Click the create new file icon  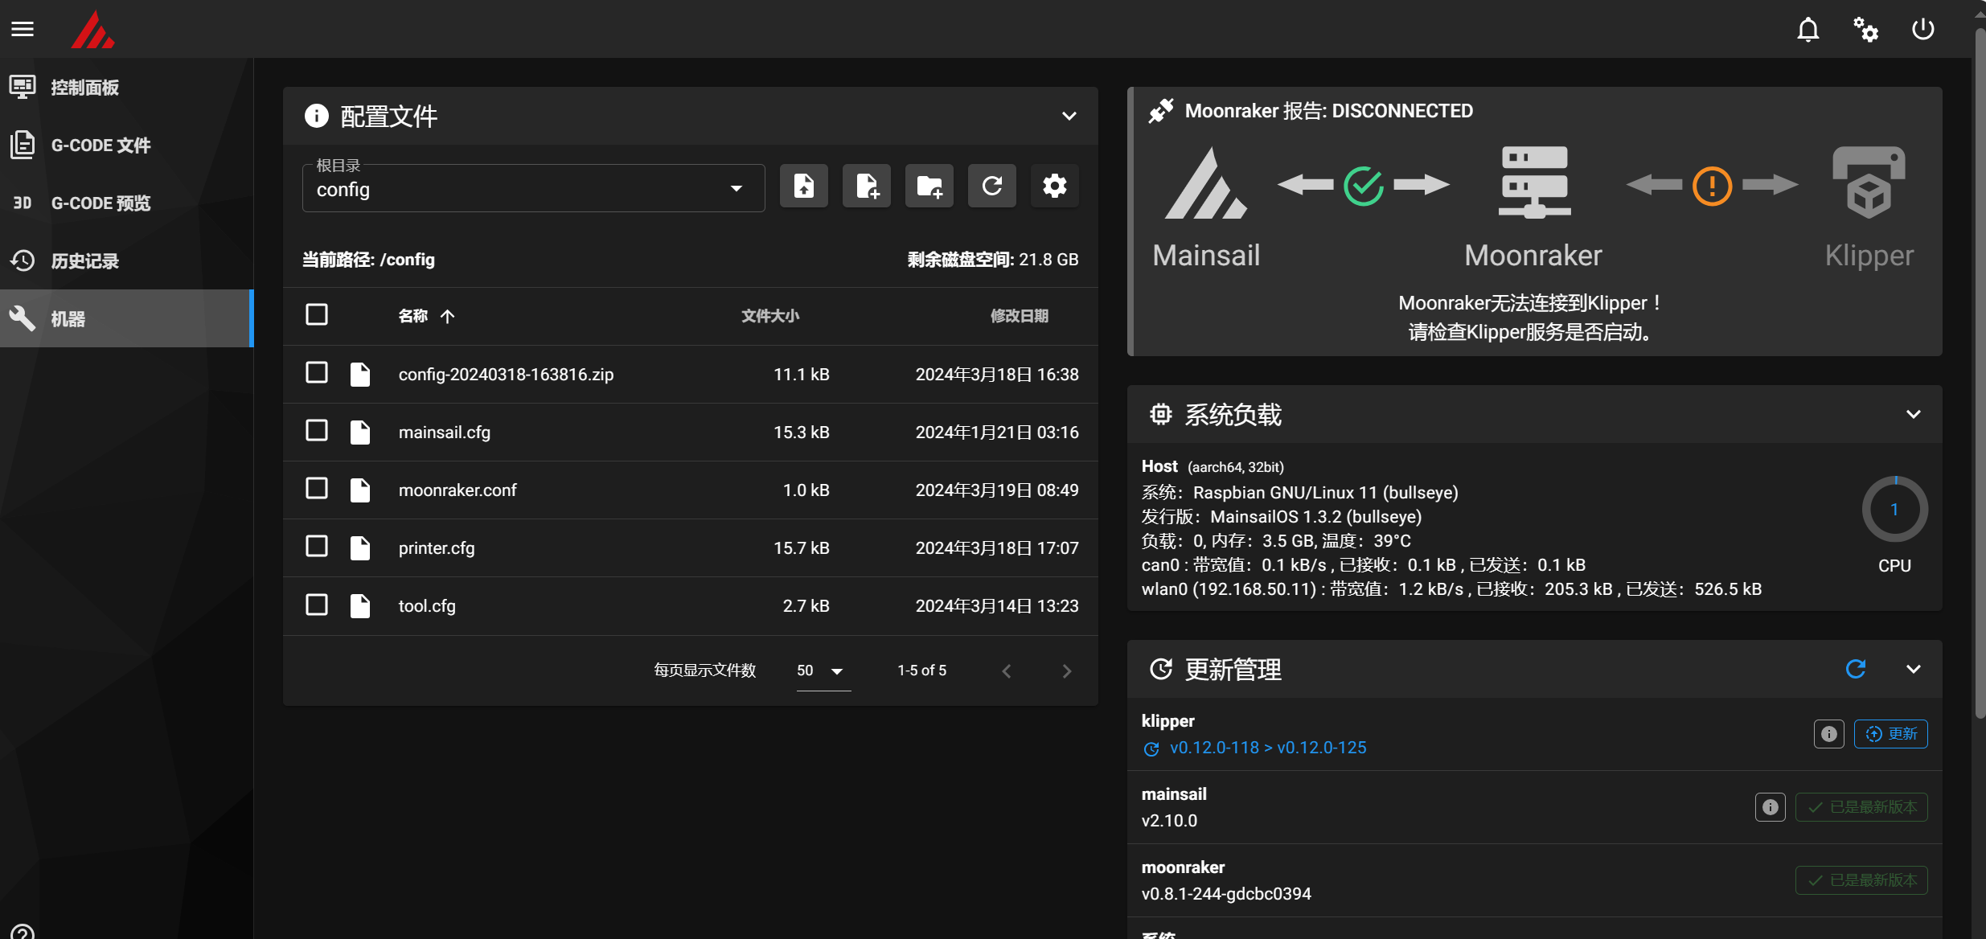click(867, 187)
